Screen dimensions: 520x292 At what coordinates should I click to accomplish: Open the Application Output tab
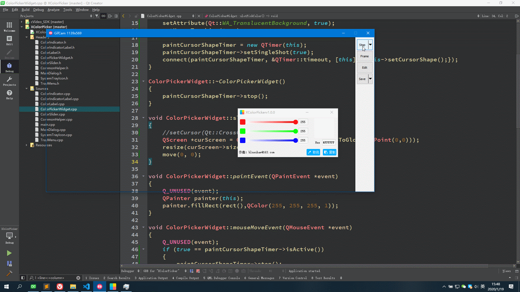(151, 278)
